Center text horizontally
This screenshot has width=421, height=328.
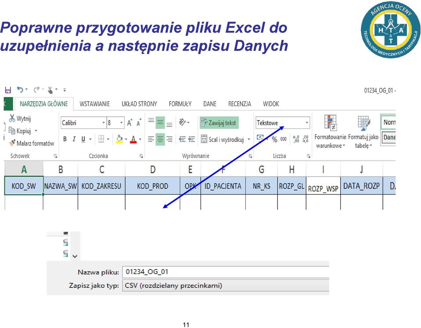point(160,139)
